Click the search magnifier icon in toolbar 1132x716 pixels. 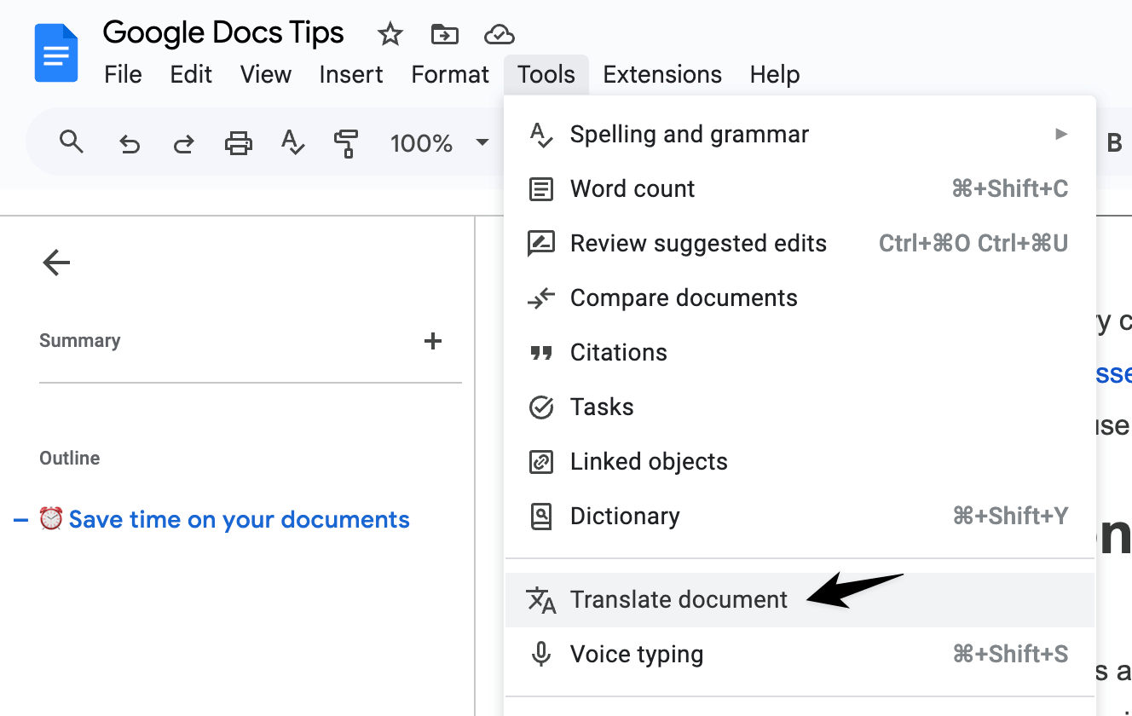point(72,142)
